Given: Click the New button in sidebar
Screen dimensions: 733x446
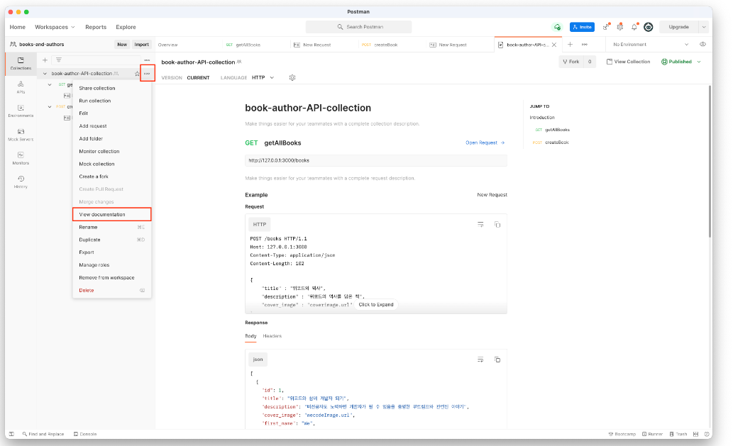Looking at the screenshot, I should pyautogui.click(x=122, y=45).
